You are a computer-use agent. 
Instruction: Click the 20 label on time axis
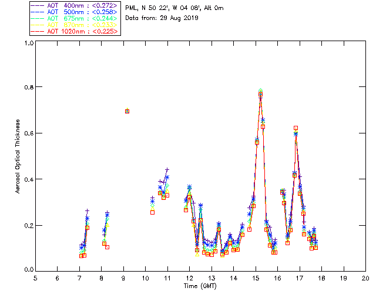tap(365, 278)
